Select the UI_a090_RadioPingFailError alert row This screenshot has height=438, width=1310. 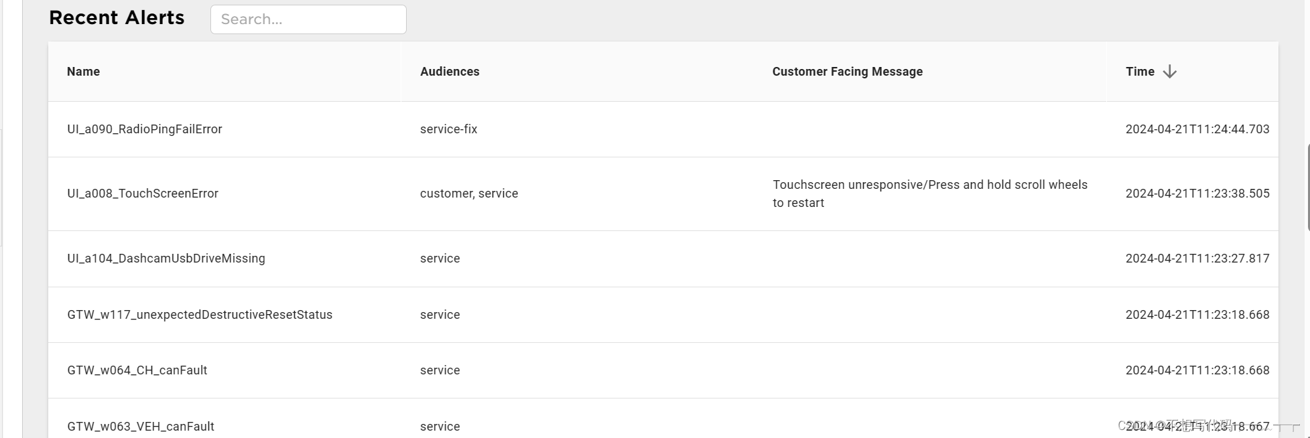[145, 129]
